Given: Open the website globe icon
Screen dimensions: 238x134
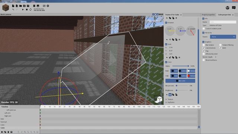Looking at the screenshot, I should click(227, 8).
